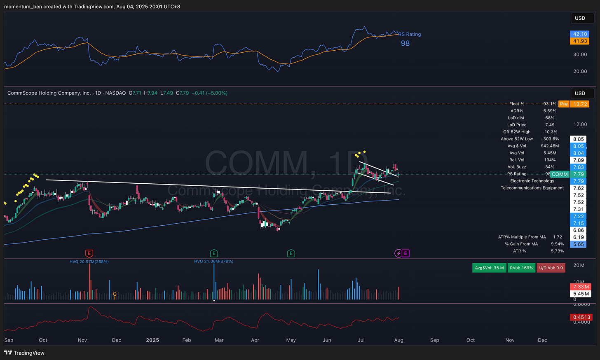Click the ATR% Multiple From MA 1.72 row
The height and width of the screenshot is (360, 600).
(x=530, y=237)
